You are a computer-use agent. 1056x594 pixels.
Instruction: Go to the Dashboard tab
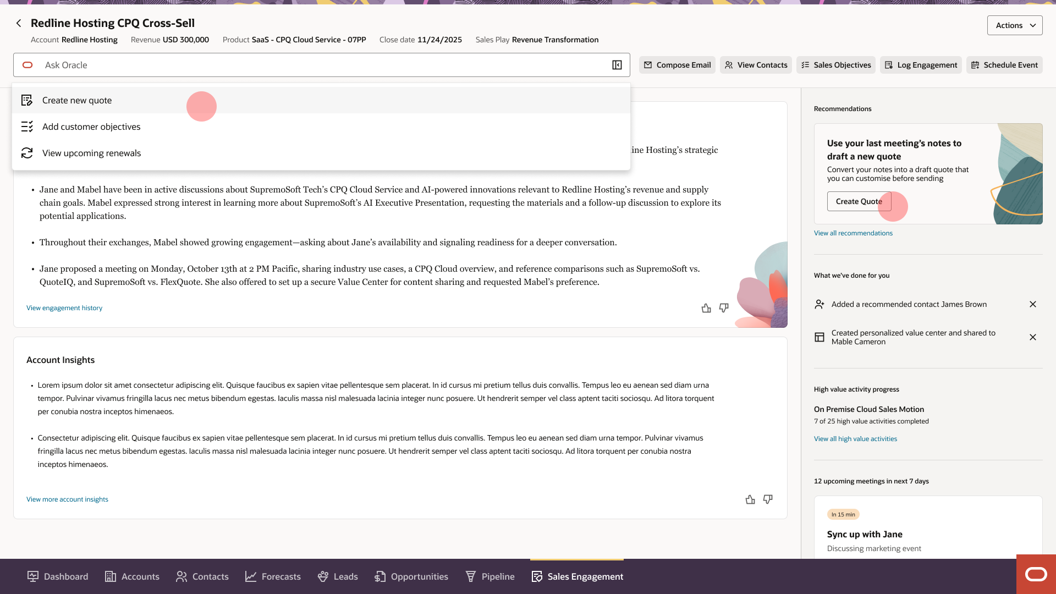[x=58, y=576]
